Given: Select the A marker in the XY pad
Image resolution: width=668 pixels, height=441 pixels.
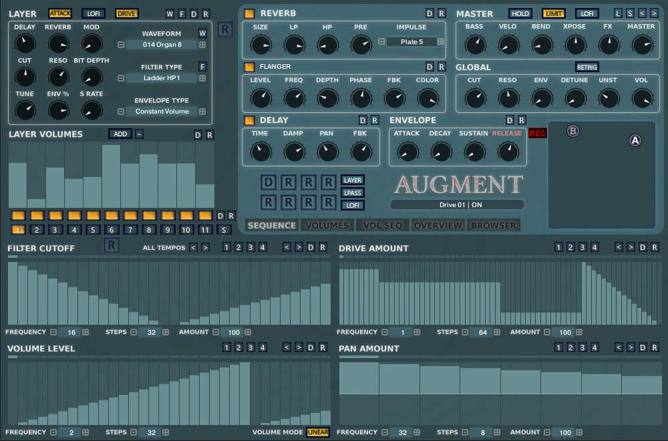Looking at the screenshot, I should pyautogui.click(x=635, y=140).
